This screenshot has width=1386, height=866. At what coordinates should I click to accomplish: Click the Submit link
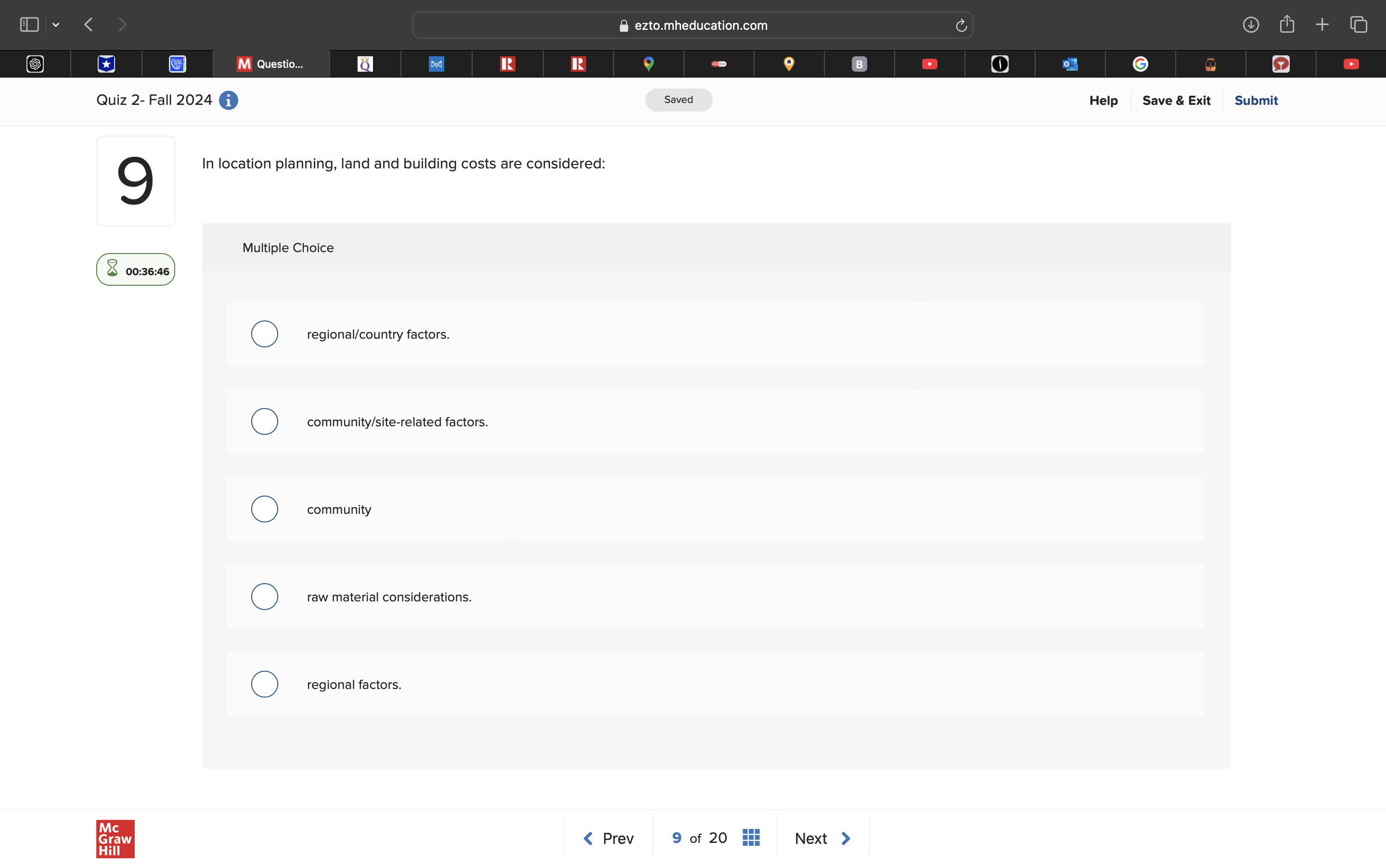tap(1256, 100)
